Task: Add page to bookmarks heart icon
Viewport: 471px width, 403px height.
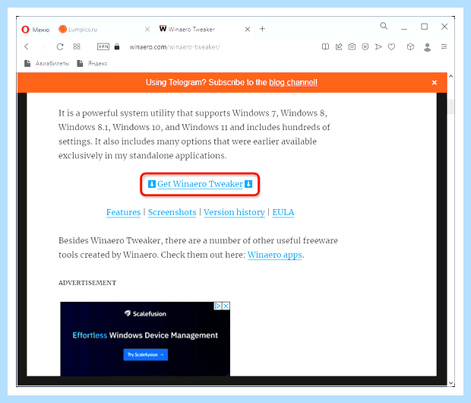Action: [x=391, y=46]
